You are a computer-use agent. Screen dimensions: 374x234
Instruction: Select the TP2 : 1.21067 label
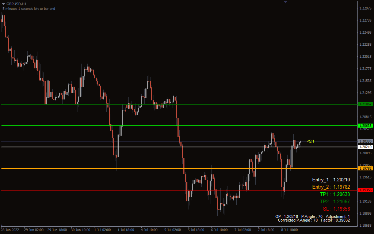click(x=335, y=201)
